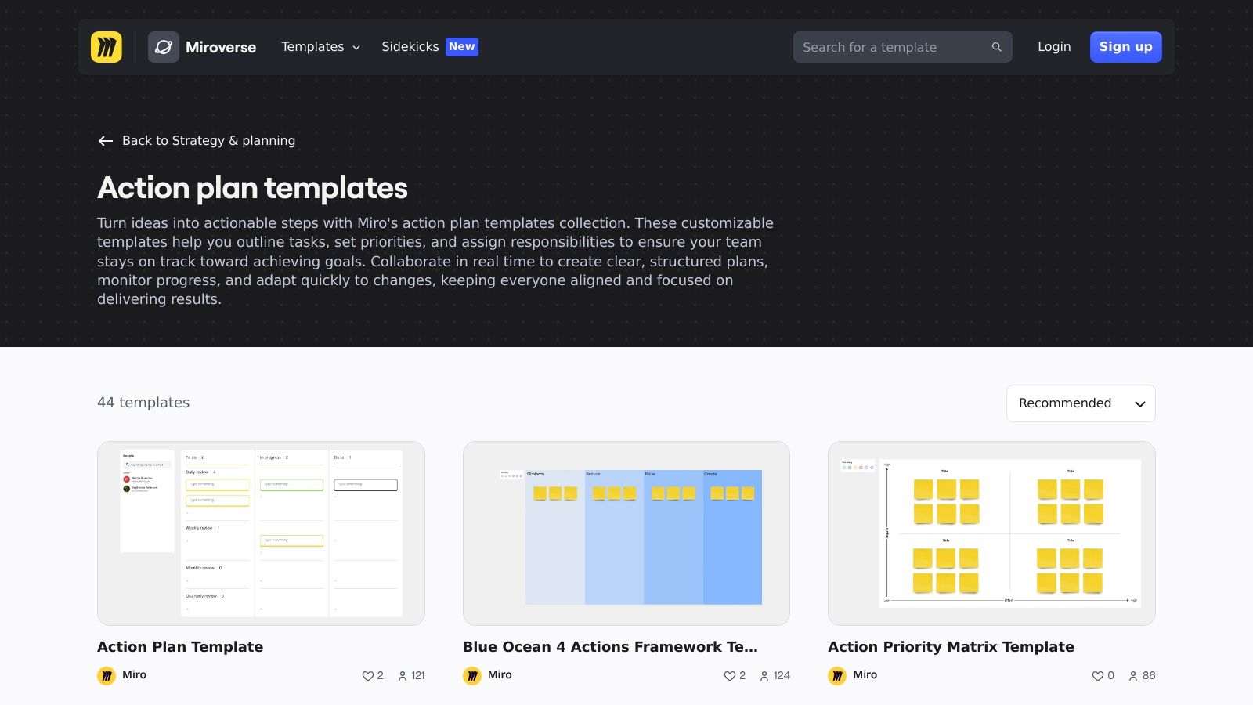Go back to Strategy & planning
Viewport: 1253px width, 705px height.
[208, 141]
